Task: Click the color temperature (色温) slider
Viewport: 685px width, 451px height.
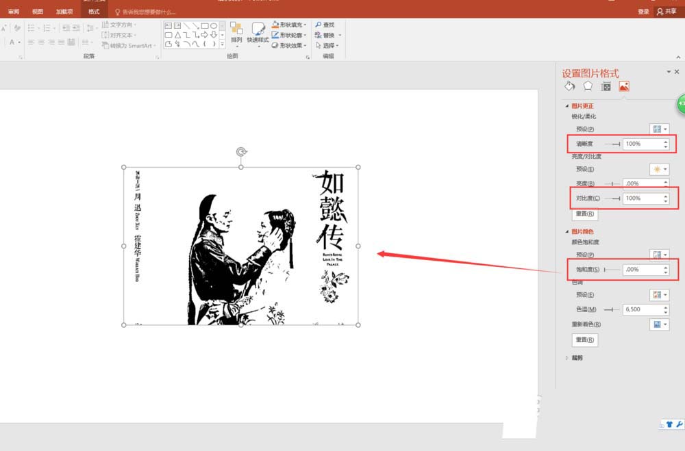Action: (612, 309)
